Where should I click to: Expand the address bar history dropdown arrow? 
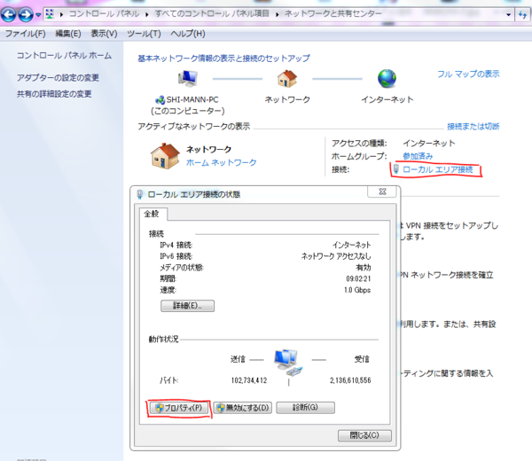(508, 14)
